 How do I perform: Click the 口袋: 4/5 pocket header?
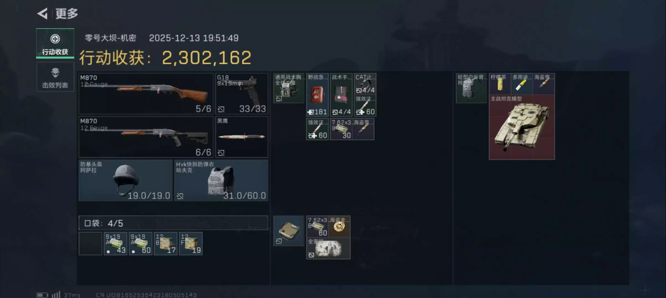click(173, 223)
